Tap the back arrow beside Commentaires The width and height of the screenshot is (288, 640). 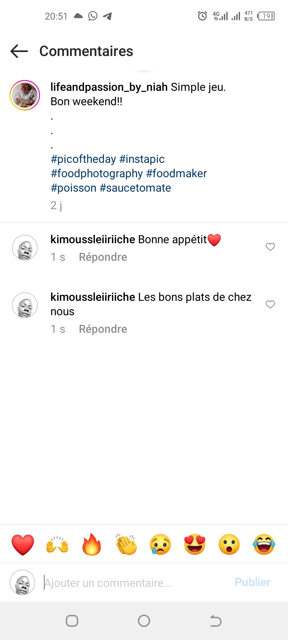19,51
